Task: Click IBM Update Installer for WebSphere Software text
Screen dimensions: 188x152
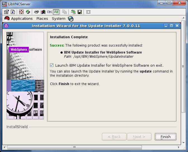Action: (x=103, y=52)
